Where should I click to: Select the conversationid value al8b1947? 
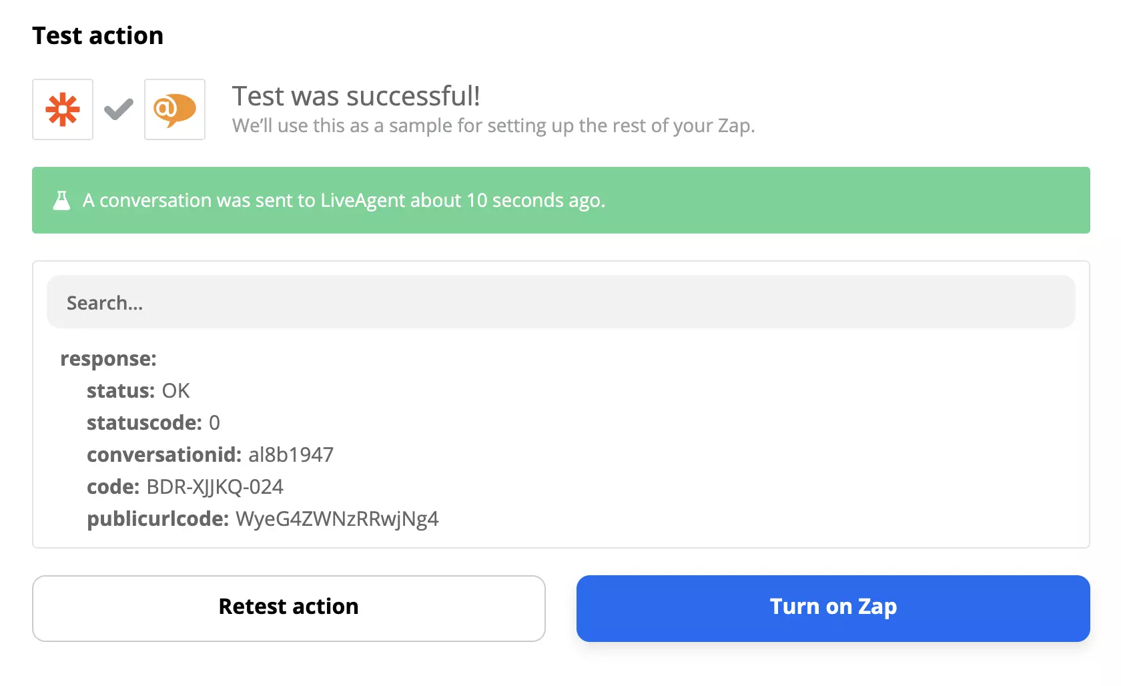point(291,454)
